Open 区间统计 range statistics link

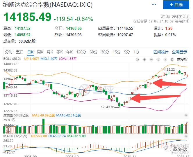161,52
